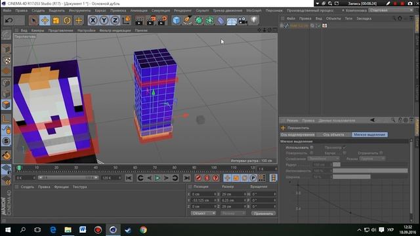Open the Инструменты menu
The width and height of the screenshot is (420, 236).
(79, 10)
